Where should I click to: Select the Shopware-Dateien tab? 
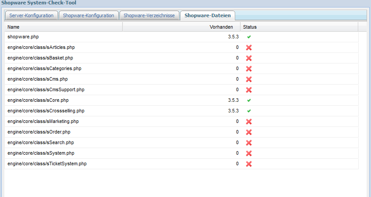(207, 15)
